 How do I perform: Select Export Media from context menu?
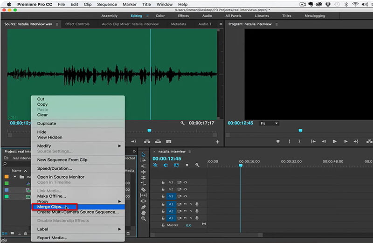[78, 238]
